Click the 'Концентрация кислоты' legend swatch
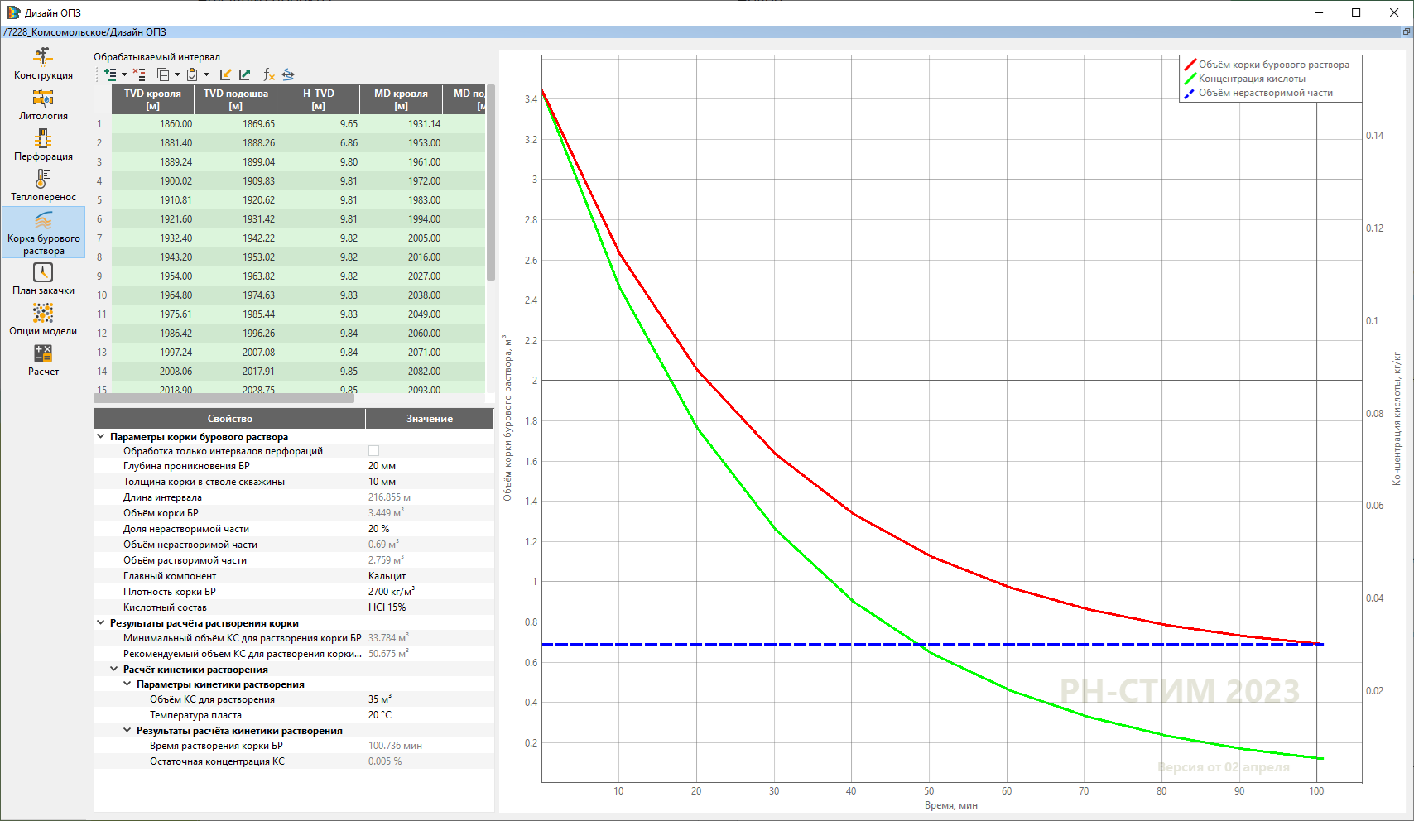The height and width of the screenshot is (821, 1414). point(1190,79)
